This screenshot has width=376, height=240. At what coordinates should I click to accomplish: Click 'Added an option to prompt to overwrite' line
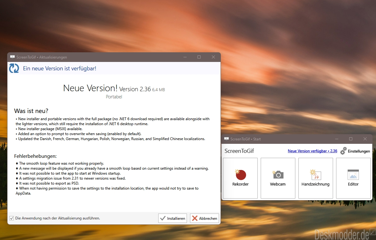[79, 134]
